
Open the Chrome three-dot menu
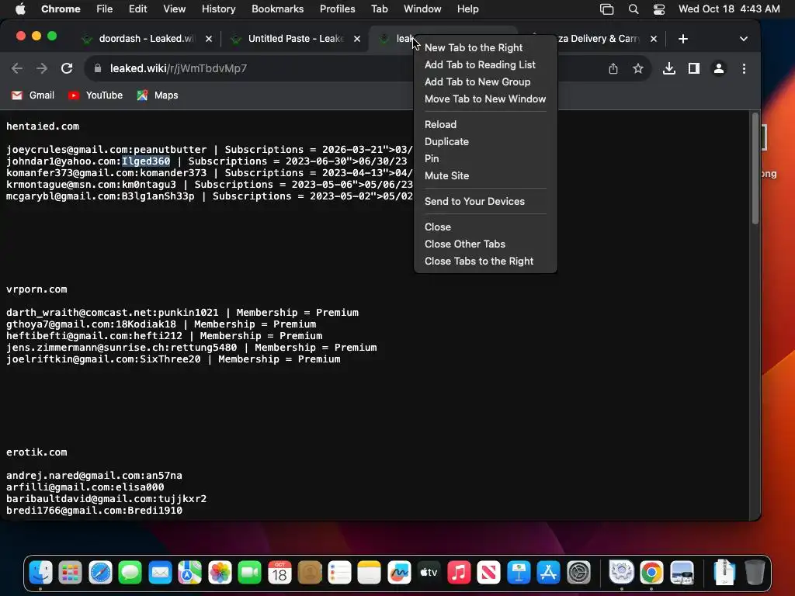point(744,68)
